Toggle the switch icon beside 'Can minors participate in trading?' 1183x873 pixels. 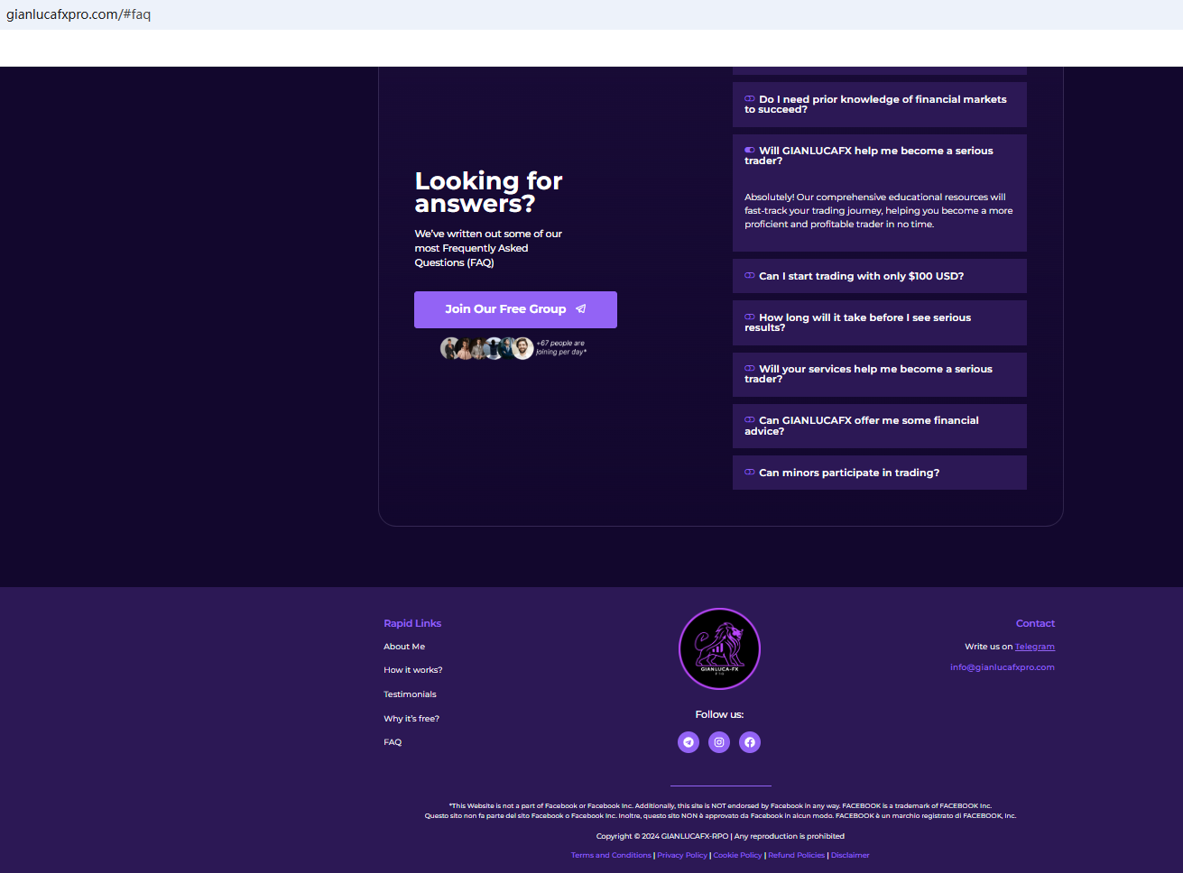pos(750,473)
